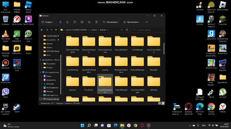231x129 pixels.
Task: Open Epic Games Launcher desktop shortcut
Action: coord(6,109)
